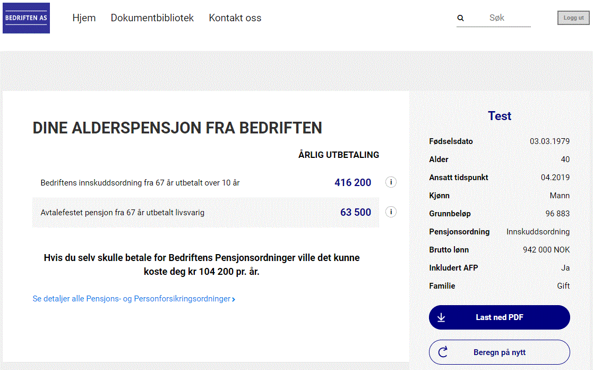The height and width of the screenshot is (370, 593).
Task: Download the pension report with Last ned PDF
Action: point(499,317)
